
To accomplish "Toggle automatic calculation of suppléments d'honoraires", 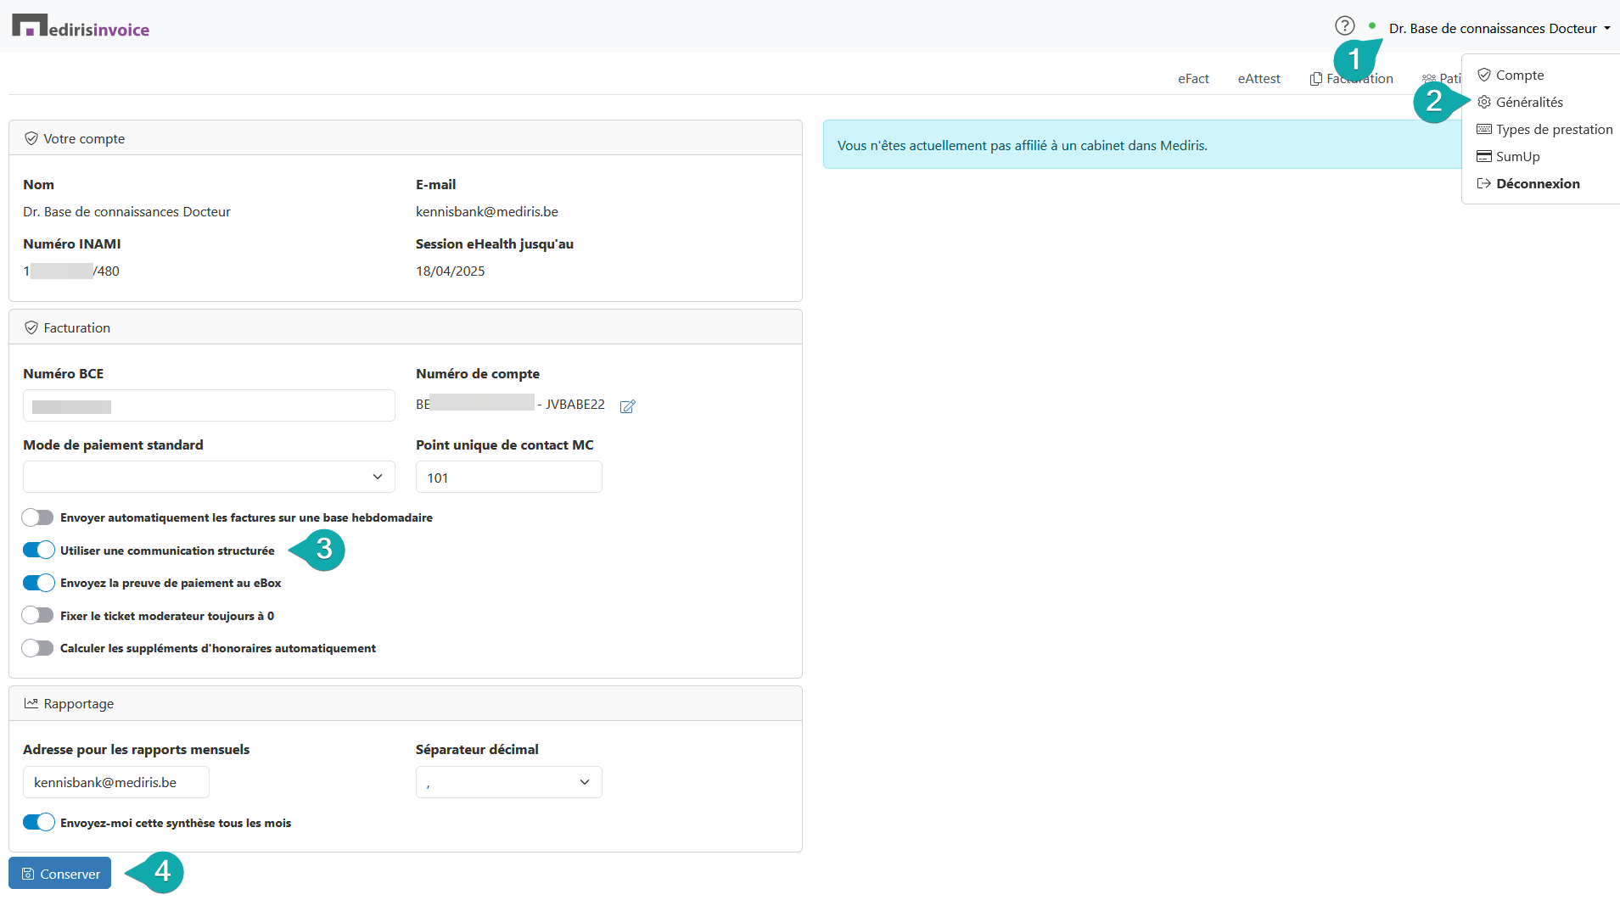I will [x=38, y=648].
